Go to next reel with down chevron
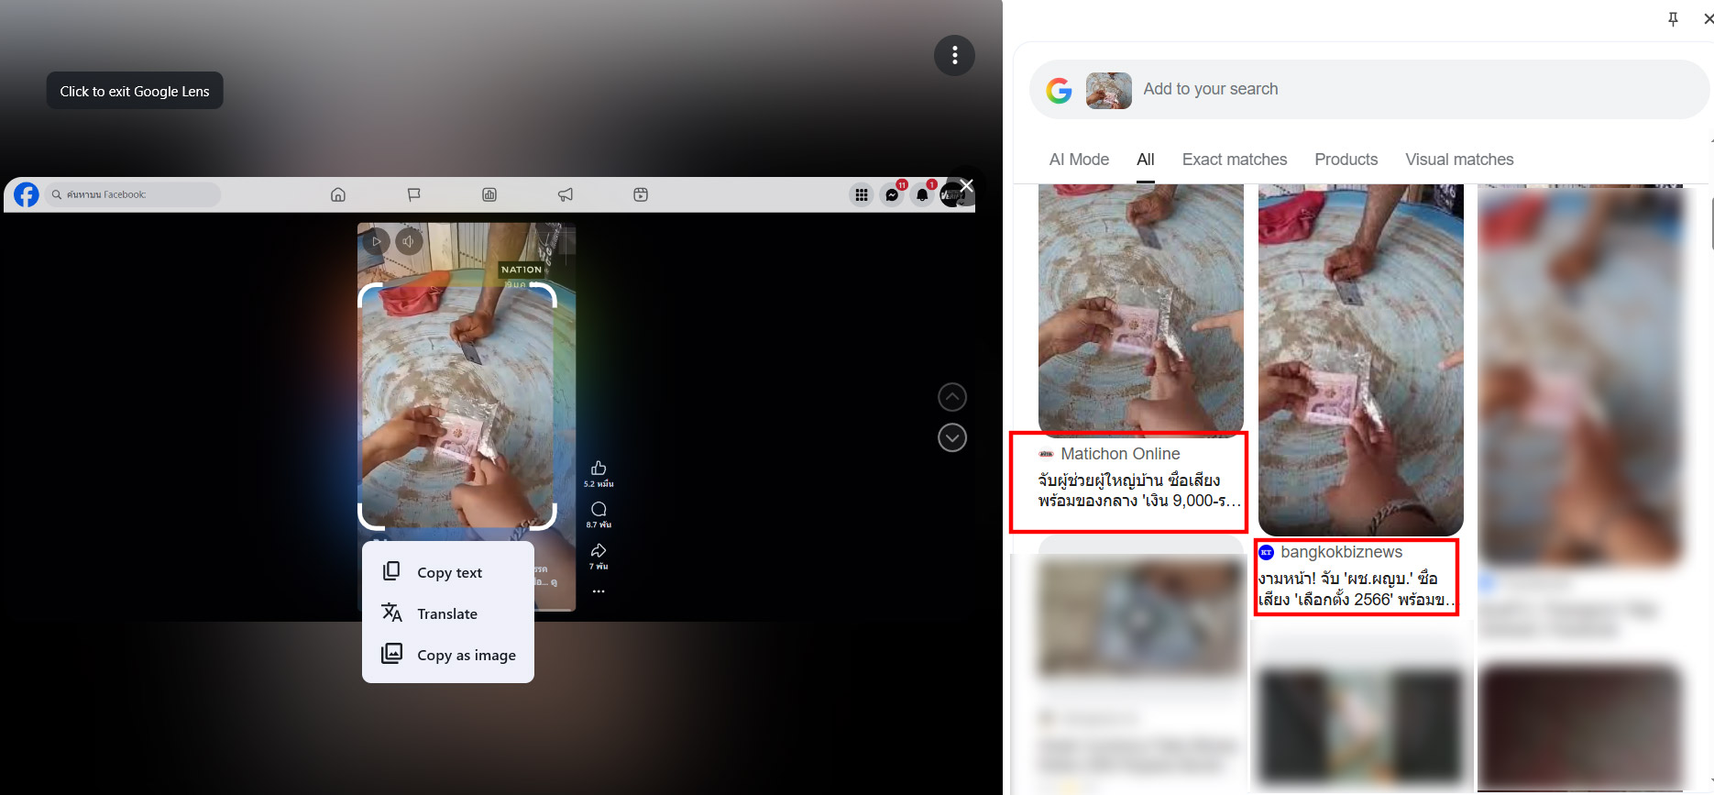This screenshot has height=795, width=1714. [x=952, y=438]
